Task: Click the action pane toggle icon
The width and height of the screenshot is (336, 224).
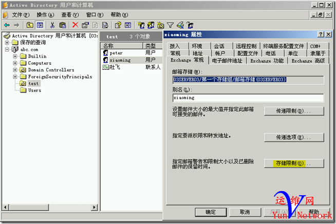Action: coord(128,25)
